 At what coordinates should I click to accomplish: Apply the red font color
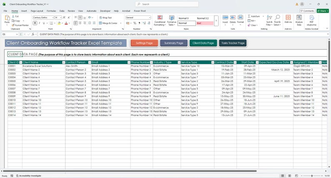coord(66,23)
